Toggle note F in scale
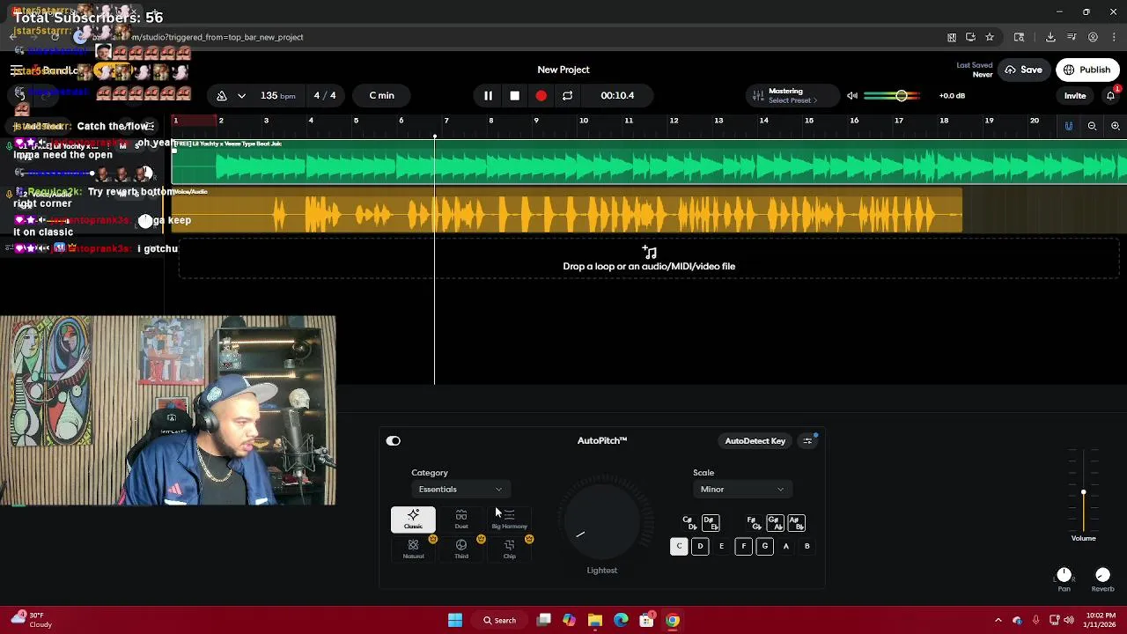Viewport: 1127px width, 634px height. [x=743, y=547]
